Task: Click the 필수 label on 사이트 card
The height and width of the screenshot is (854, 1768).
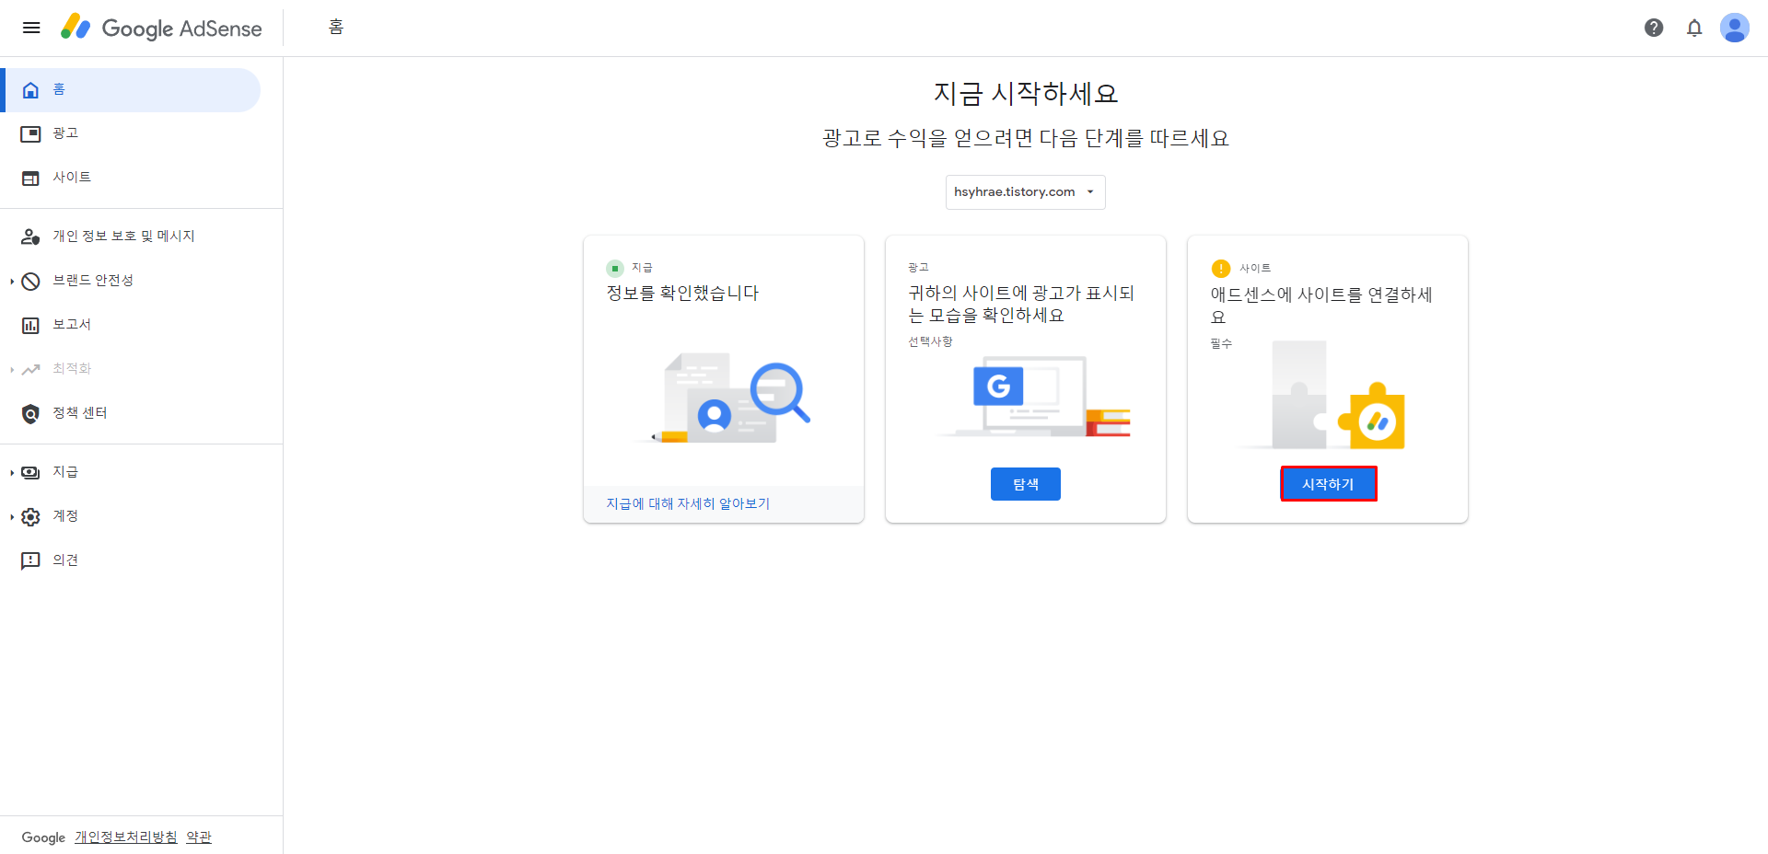Action: [x=1221, y=343]
